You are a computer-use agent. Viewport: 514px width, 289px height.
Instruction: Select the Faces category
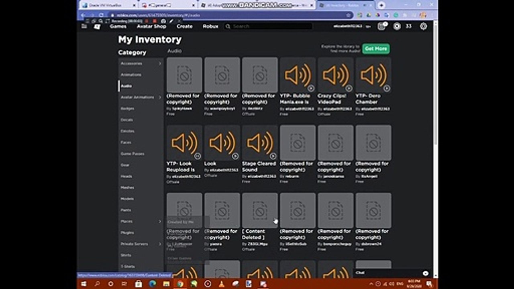[x=126, y=142]
